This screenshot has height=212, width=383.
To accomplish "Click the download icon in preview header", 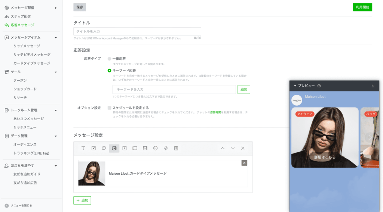I will [x=373, y=86].
